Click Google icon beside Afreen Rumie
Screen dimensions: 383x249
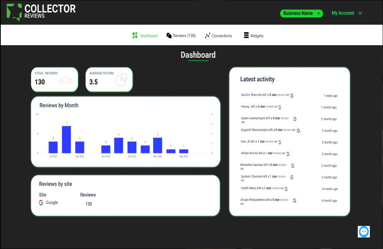(288, 154)
